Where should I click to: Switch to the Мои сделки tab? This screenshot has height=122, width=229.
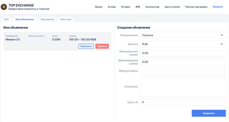coord(47,19)
